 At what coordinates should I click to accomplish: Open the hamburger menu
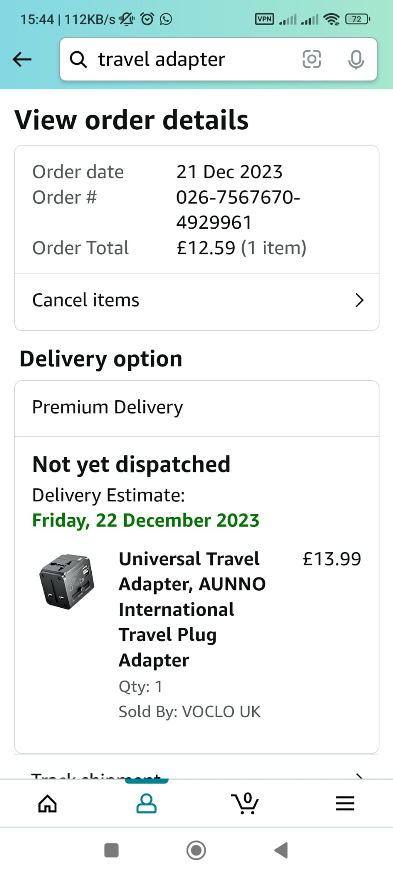point(345,804)
